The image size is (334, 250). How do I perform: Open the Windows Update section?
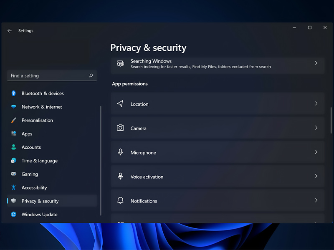[39, 215]
